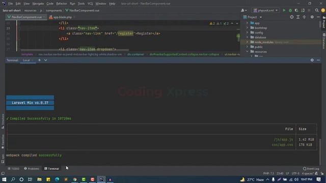The width and height of the screenshot is (326, 183).
Task: Click lara-url-short breadcrumb in navigation bar
Action: point(12,10)
